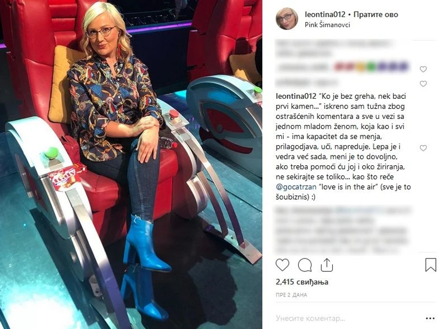Viewport: 437px width, 329px height.
Task: Like the second blurred comment's heart
Action: [423, 84]
